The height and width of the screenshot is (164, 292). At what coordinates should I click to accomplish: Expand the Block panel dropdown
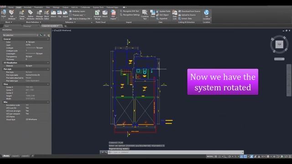pos(9,22)
